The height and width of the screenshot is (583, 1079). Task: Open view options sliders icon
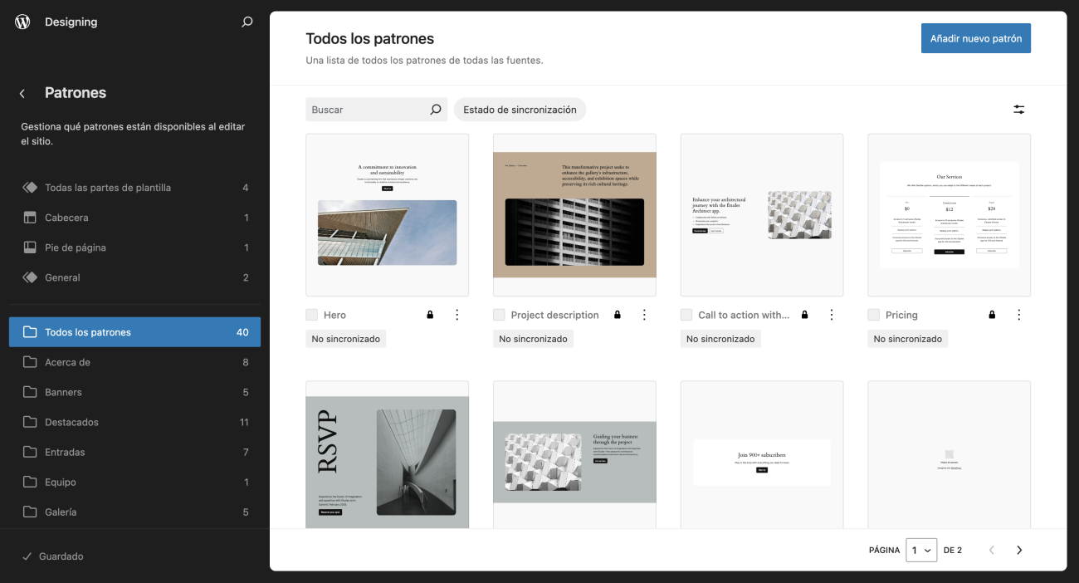pos(1018,110)
